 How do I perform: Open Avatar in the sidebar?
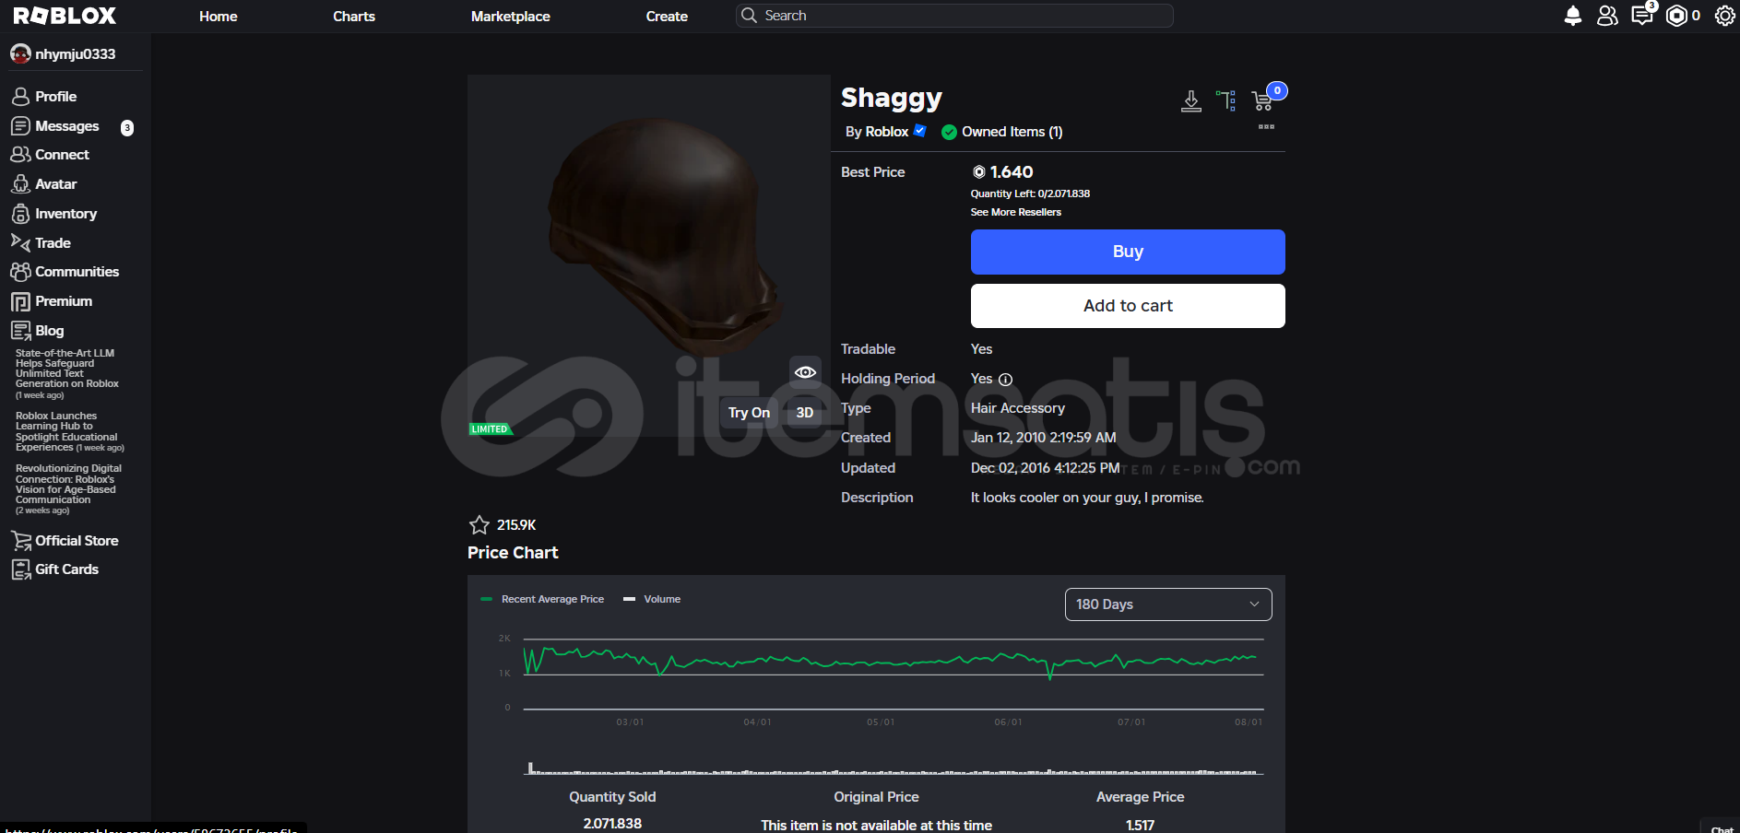(x=44, y=184)
